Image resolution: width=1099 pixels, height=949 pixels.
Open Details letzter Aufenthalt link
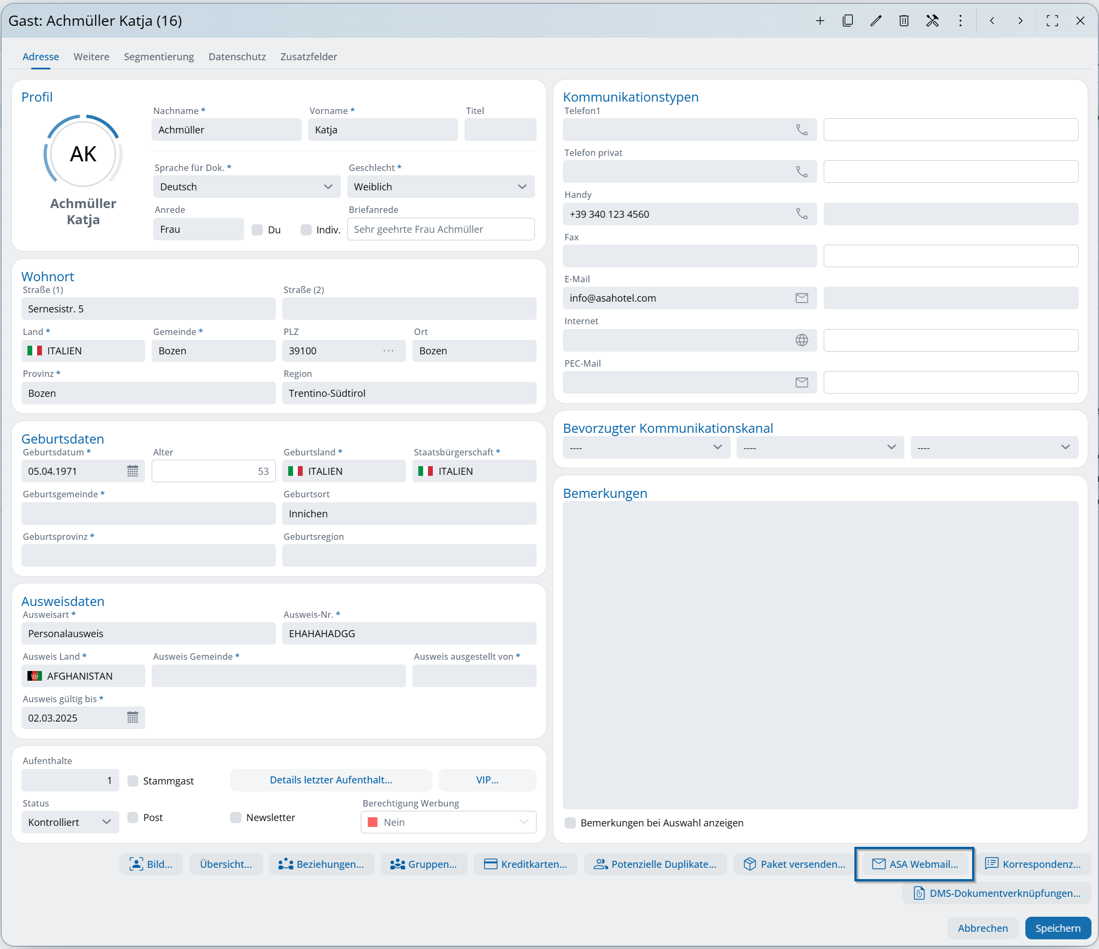click(x=331, y=780)
